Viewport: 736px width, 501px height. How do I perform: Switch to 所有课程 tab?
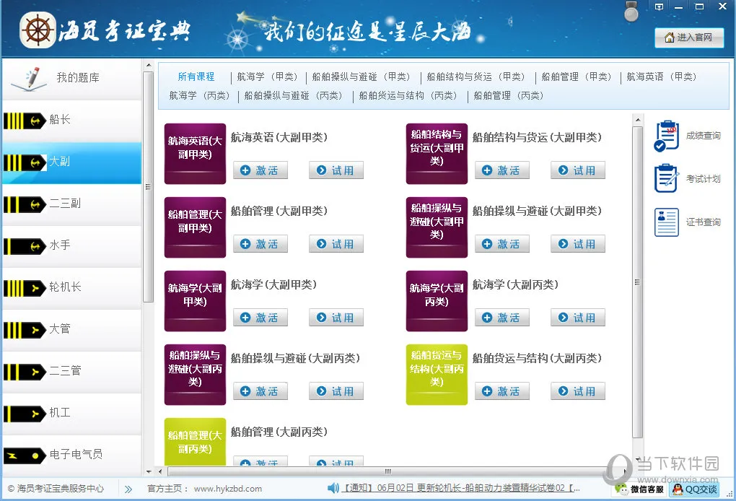pos(196,77)
